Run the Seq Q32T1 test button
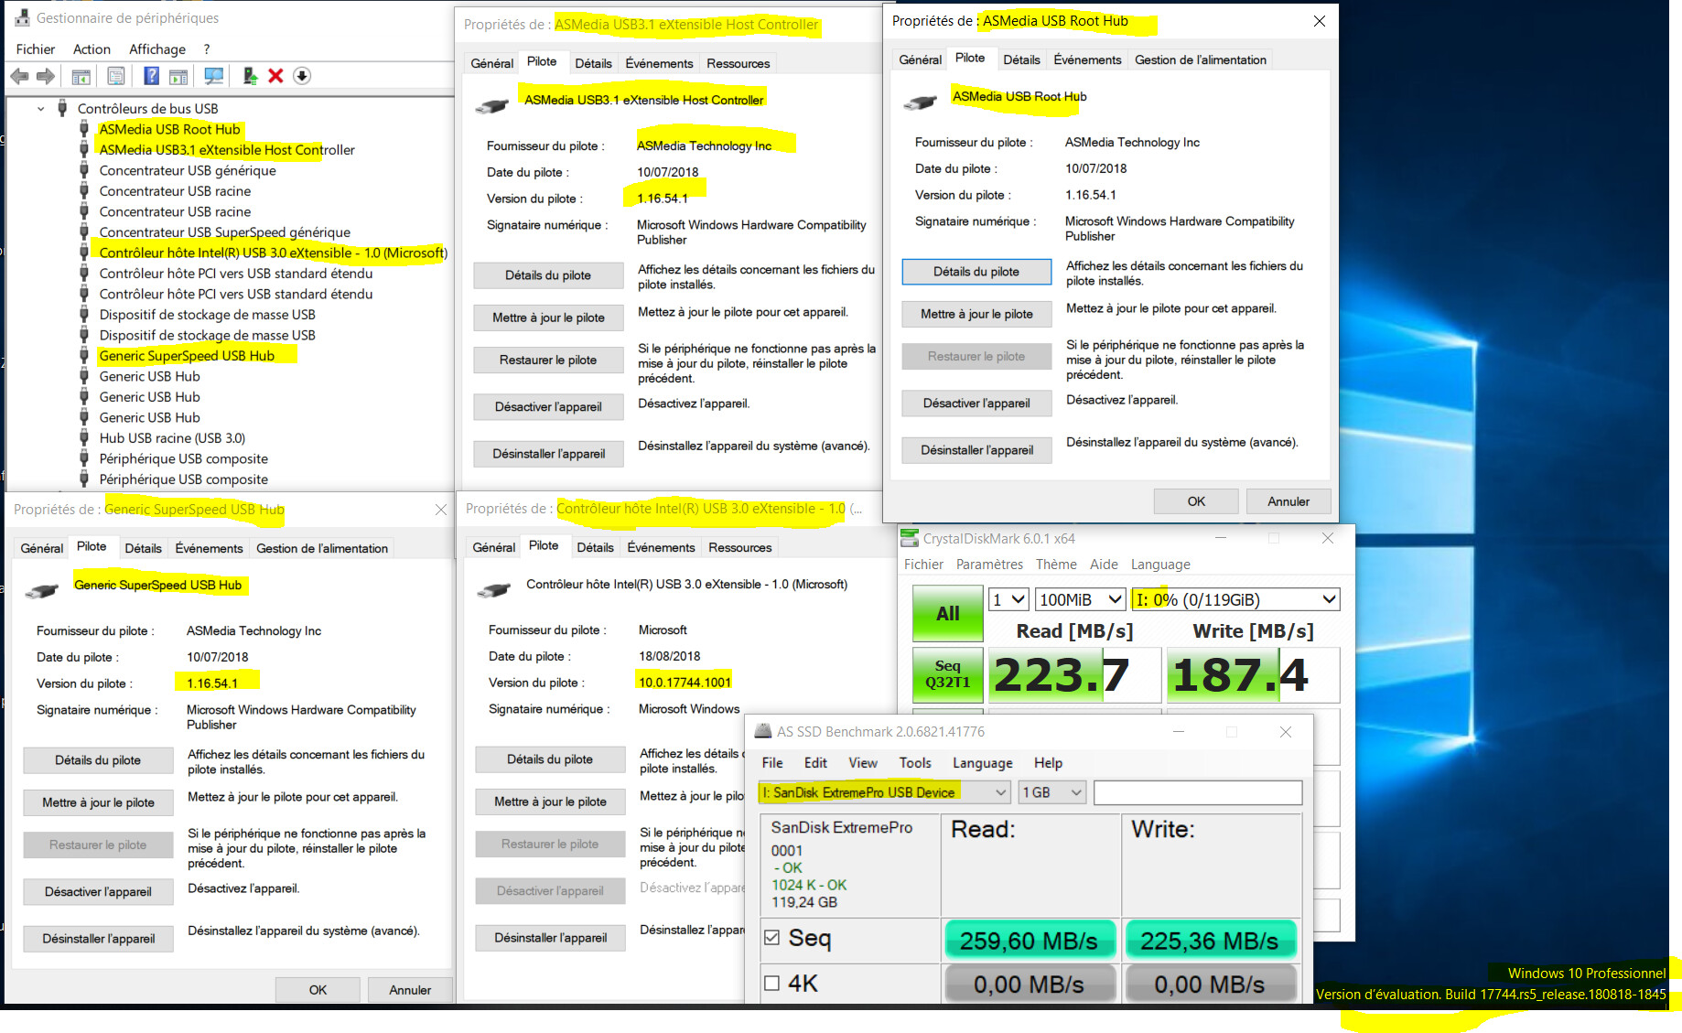The width and height of the screenshot is (1682, 1033). pos(948,674)
